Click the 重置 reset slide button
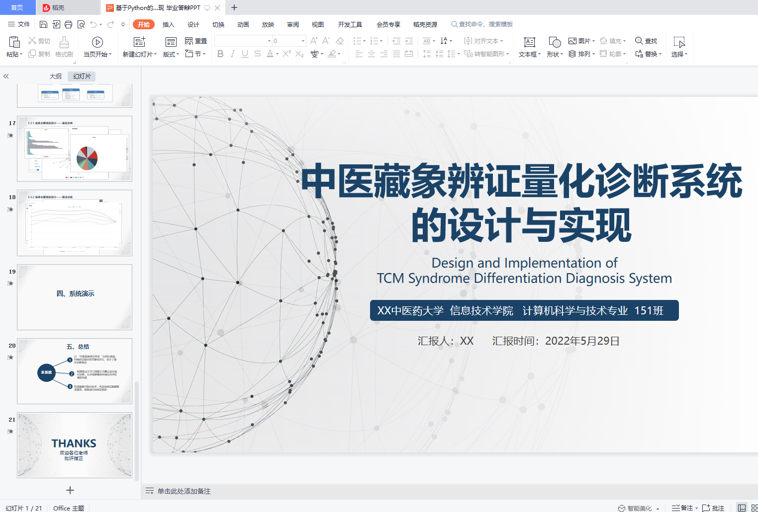Screen dimensions: 758x512 (x=196, y=41)
